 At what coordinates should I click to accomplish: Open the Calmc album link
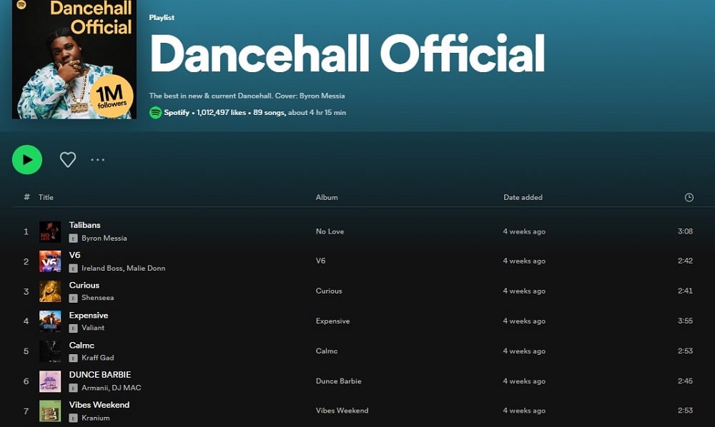coord(327,351)
